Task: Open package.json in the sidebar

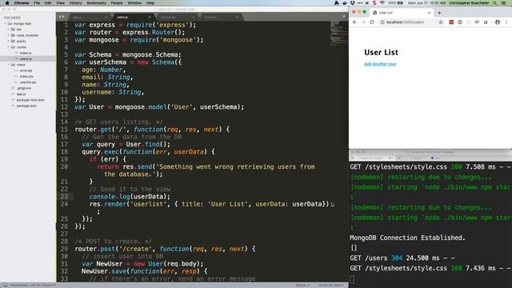Action: (x=26, y=106)
